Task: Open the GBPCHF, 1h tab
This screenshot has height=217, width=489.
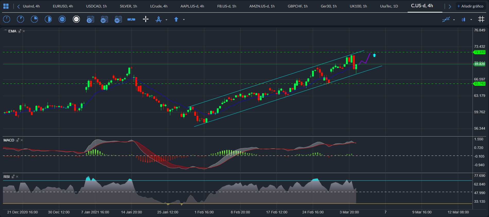Action: coord(298,6)
